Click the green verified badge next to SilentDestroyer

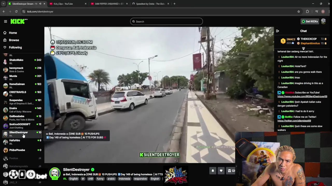coord(92,170)
